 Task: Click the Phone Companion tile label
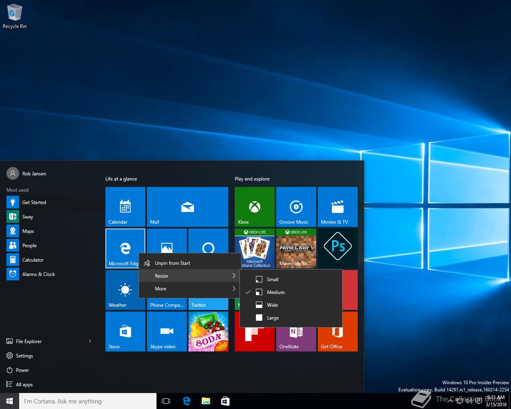(166, 305)
